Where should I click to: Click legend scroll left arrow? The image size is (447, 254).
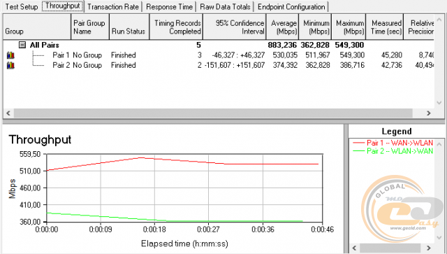[354, 248]
